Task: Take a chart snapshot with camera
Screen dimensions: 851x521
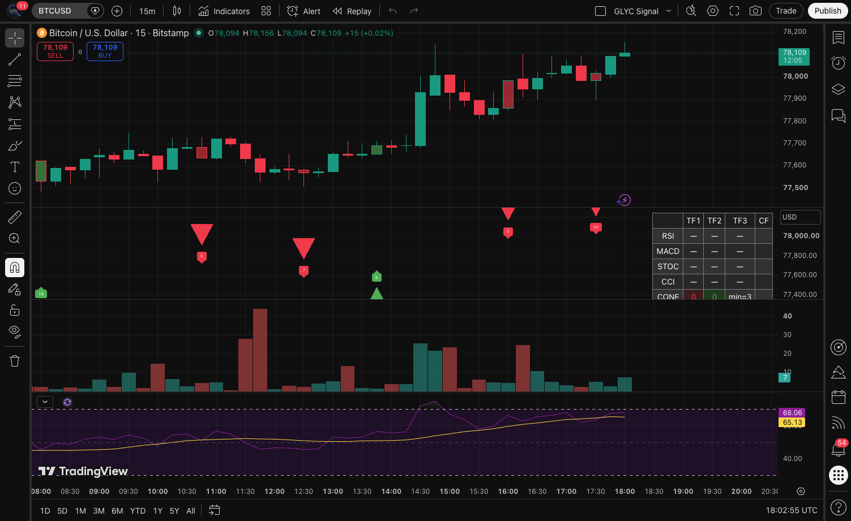Action: (x=755, y=11)
